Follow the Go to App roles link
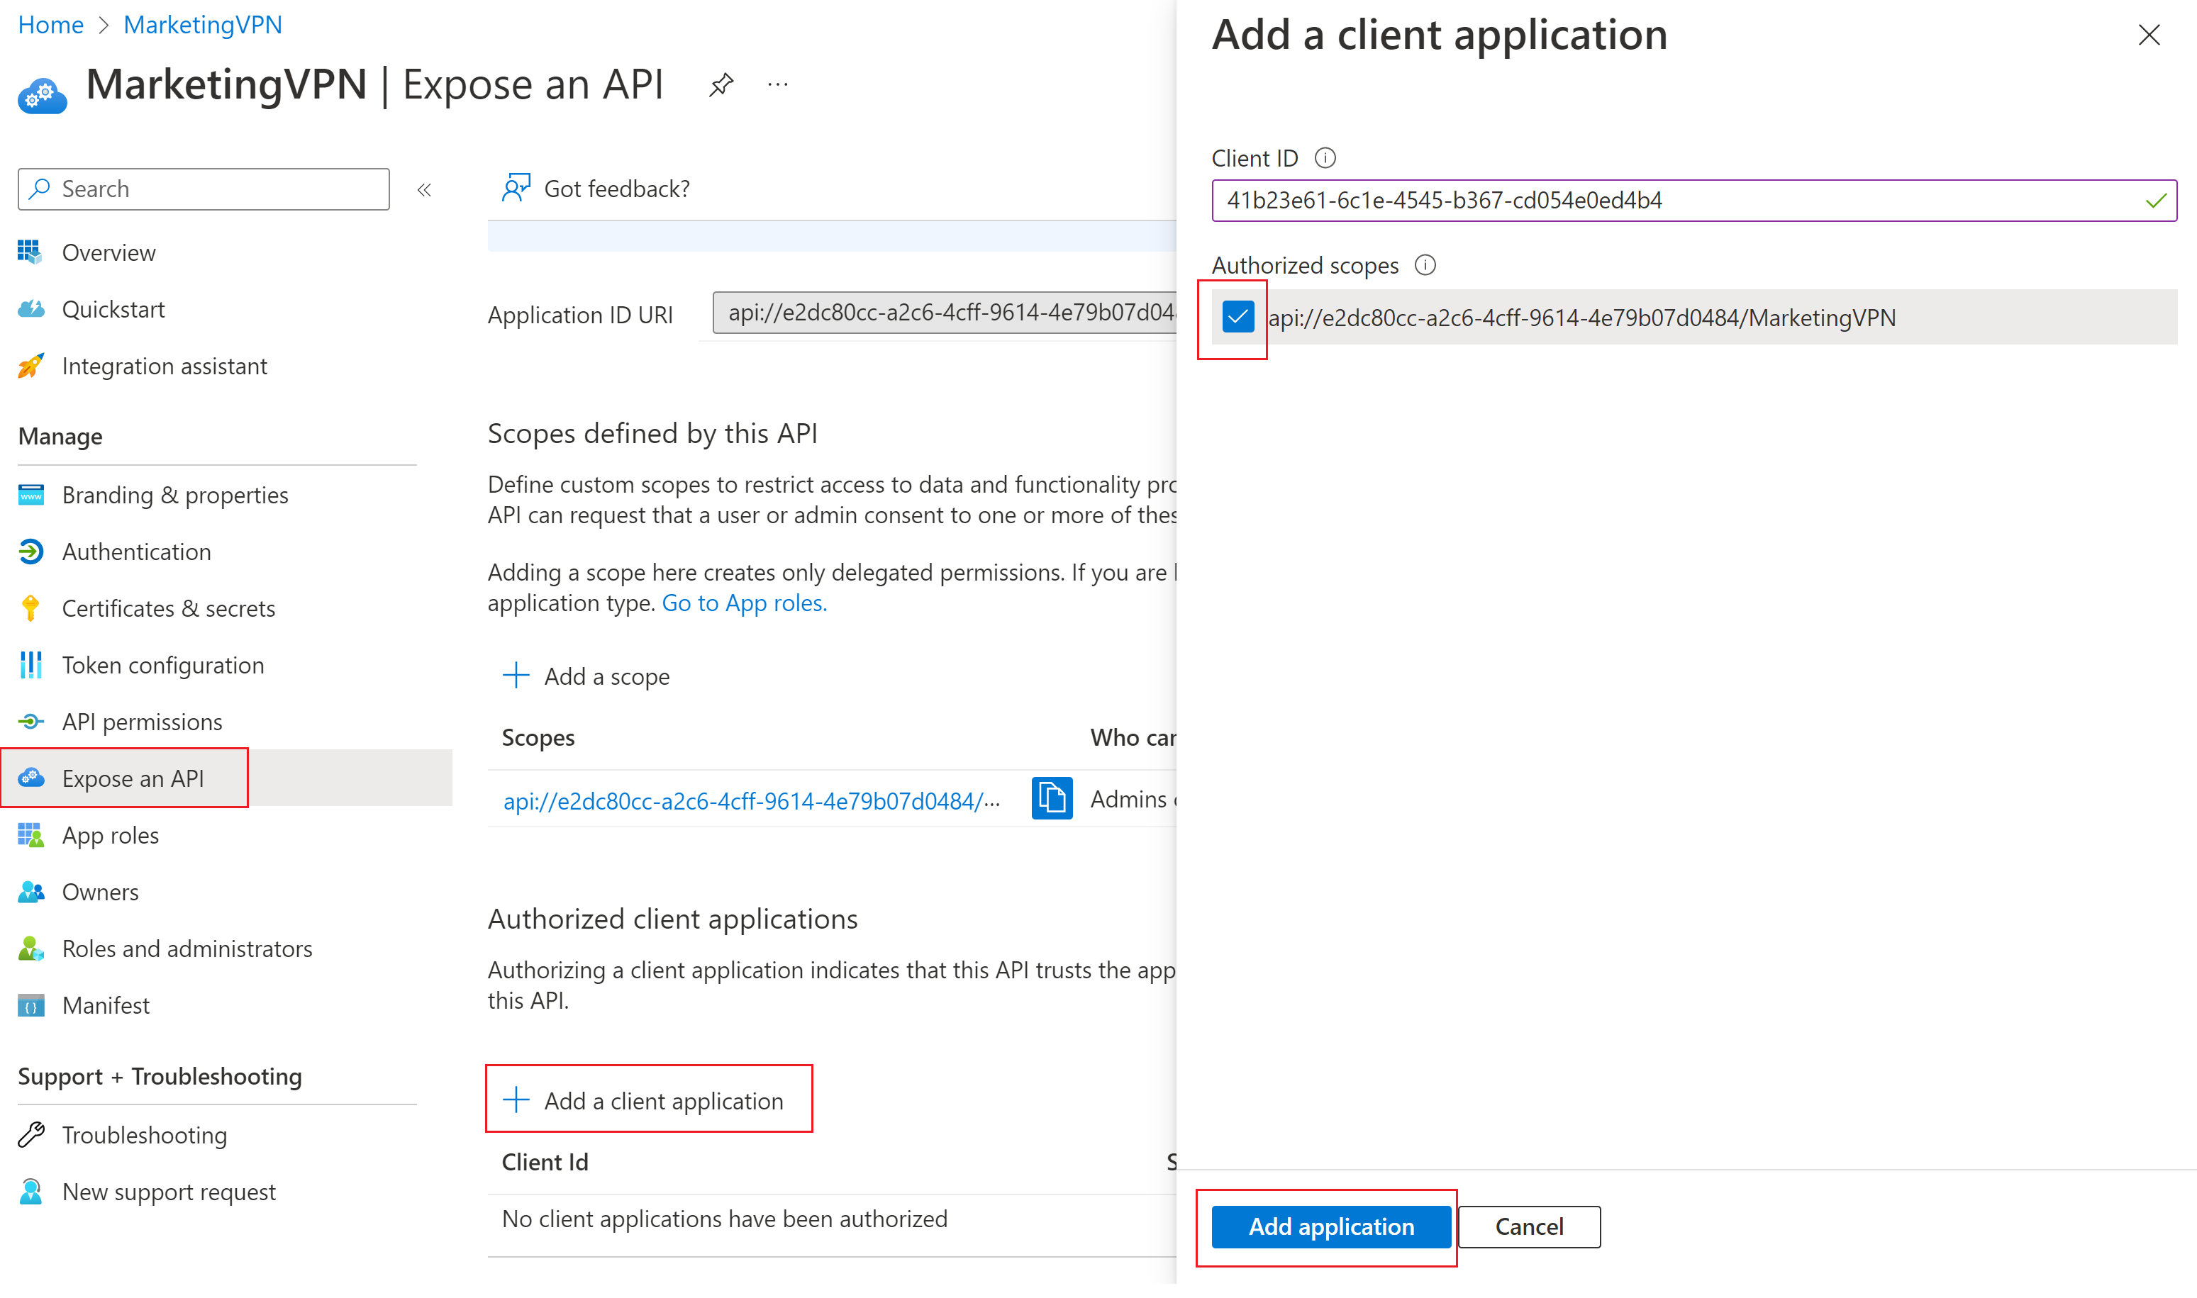This screenshot has width=2197, height=1298. click(x=744, y=603)
